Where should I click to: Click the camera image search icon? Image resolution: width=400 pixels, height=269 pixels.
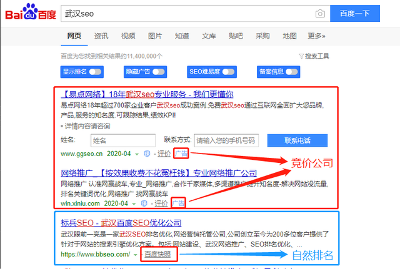pyautogui.click(x=320, y=14)
